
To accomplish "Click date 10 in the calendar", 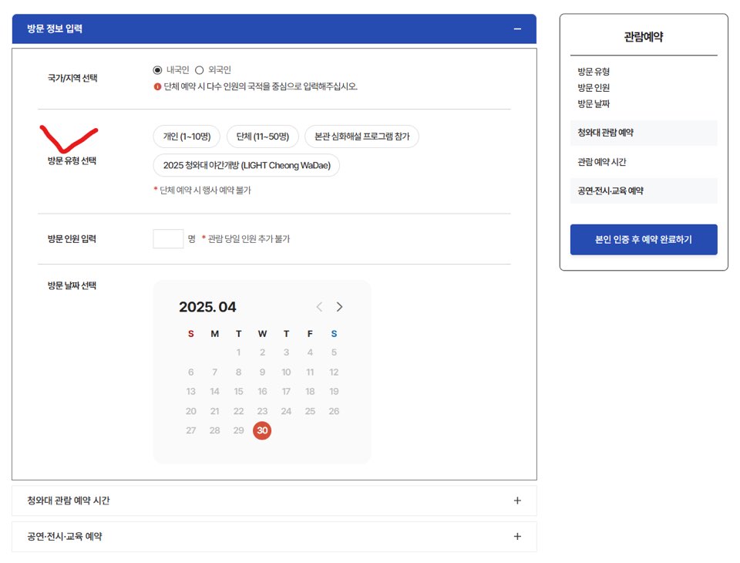I will (x=286, y=372).
